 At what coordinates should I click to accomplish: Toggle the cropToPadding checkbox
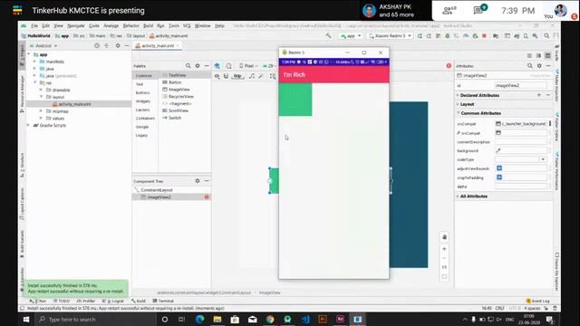[x=499, y=177]
